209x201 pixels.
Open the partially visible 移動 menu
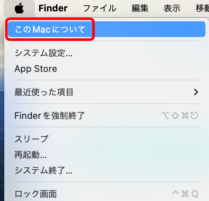[x=202, y=8]
